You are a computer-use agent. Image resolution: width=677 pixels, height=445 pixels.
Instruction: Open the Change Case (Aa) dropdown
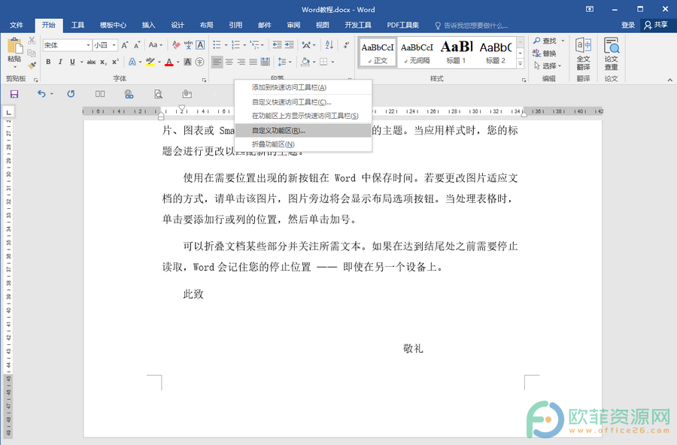pyautogui.click(x=156, y=45)
